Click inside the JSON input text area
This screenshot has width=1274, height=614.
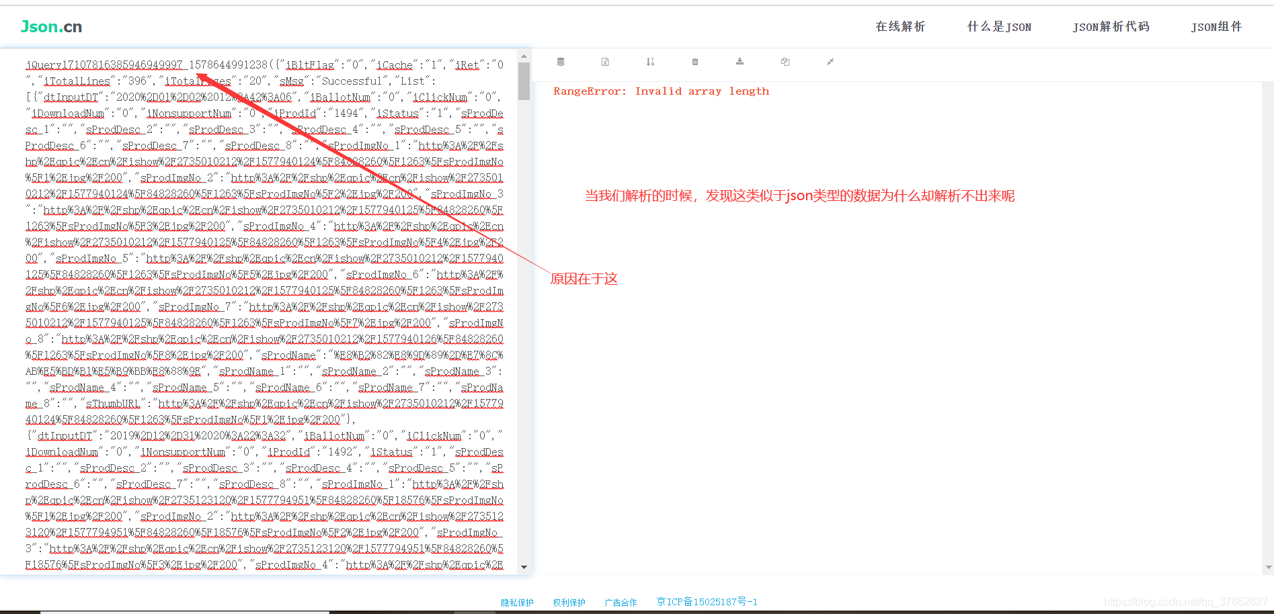click(x=264, y=312)
